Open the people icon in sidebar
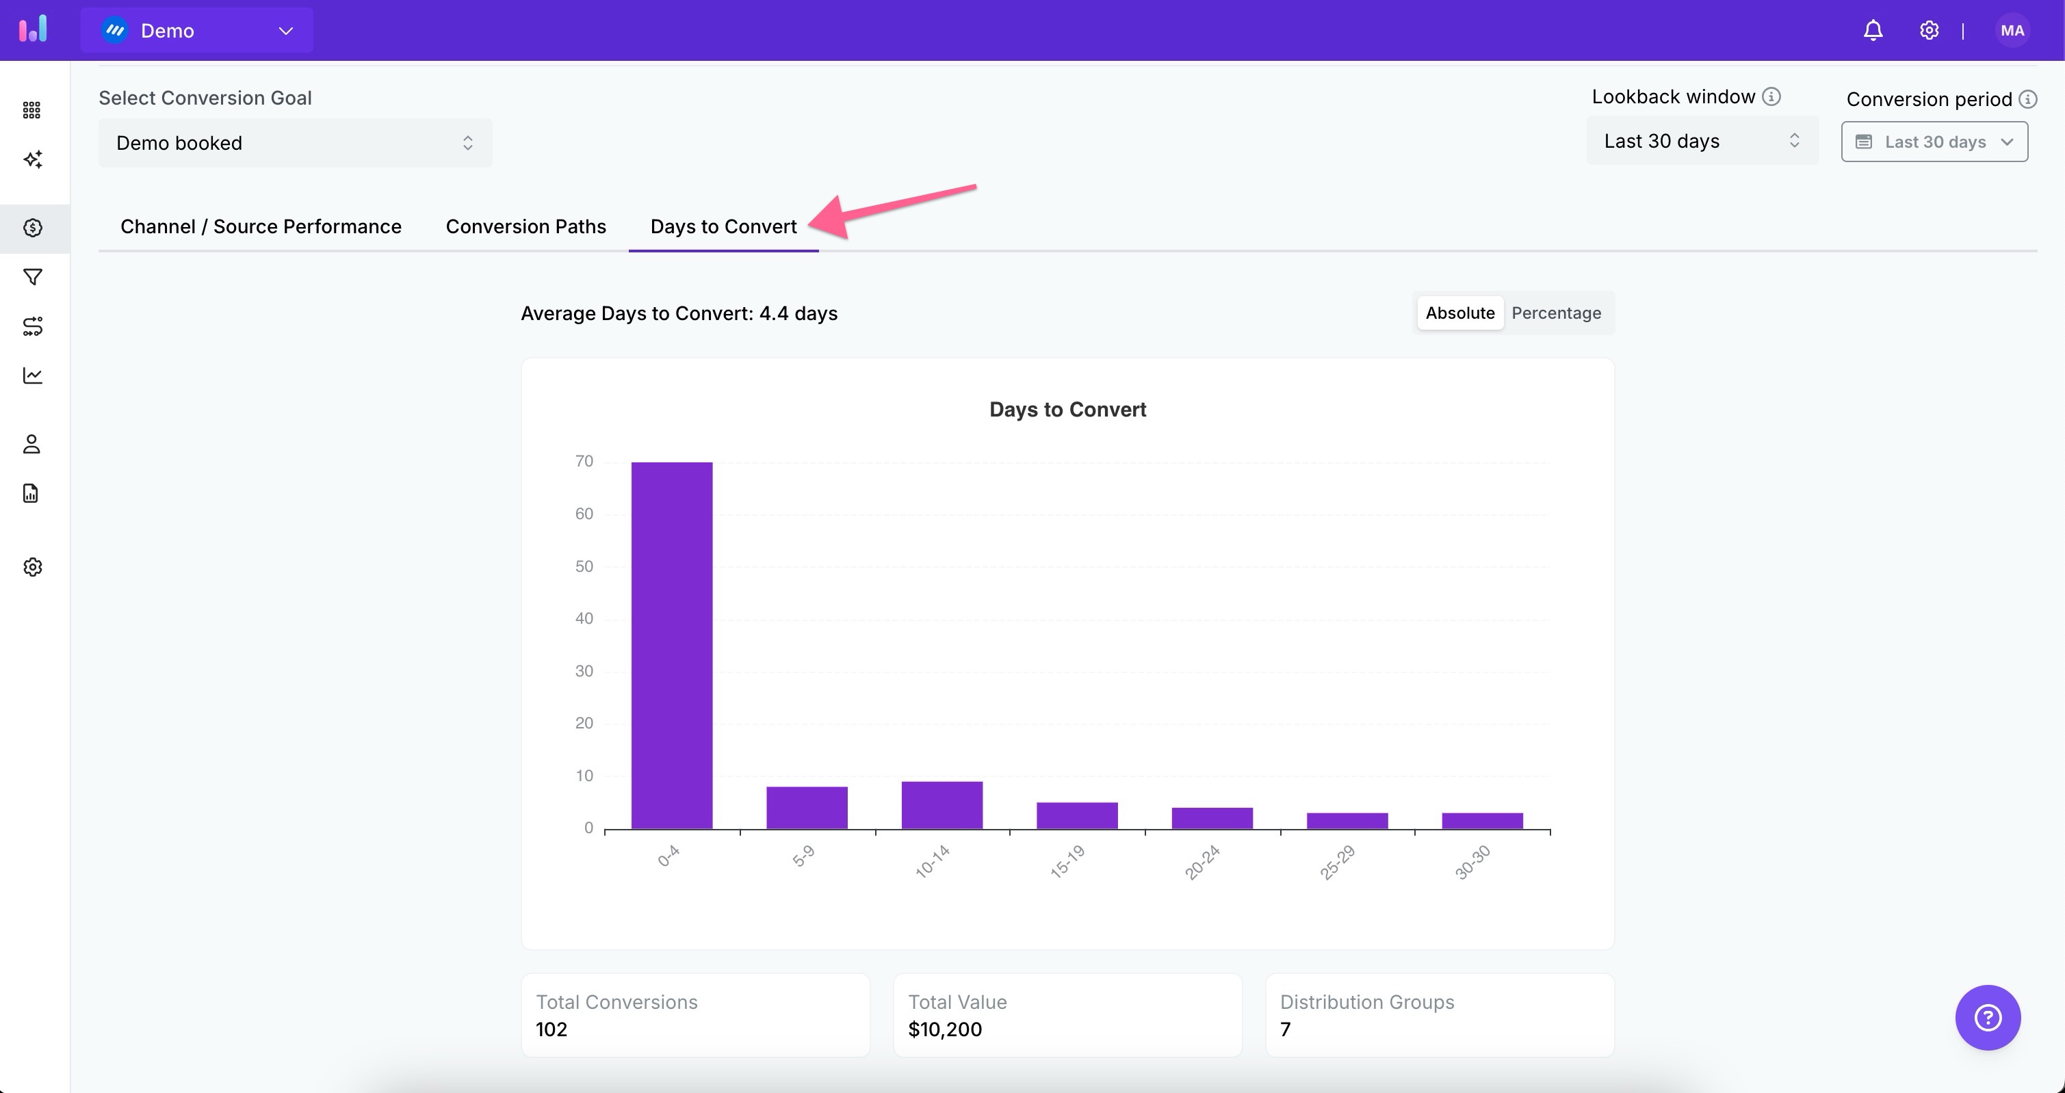The height and width of the screenshot is (1093, 2065). click(32, 444)
